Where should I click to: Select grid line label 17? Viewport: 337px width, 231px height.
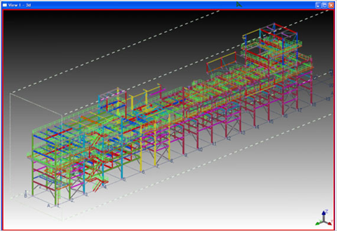click(x=300, y=111)
